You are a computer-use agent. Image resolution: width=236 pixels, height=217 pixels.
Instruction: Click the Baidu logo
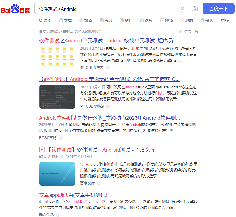(15, 9)
